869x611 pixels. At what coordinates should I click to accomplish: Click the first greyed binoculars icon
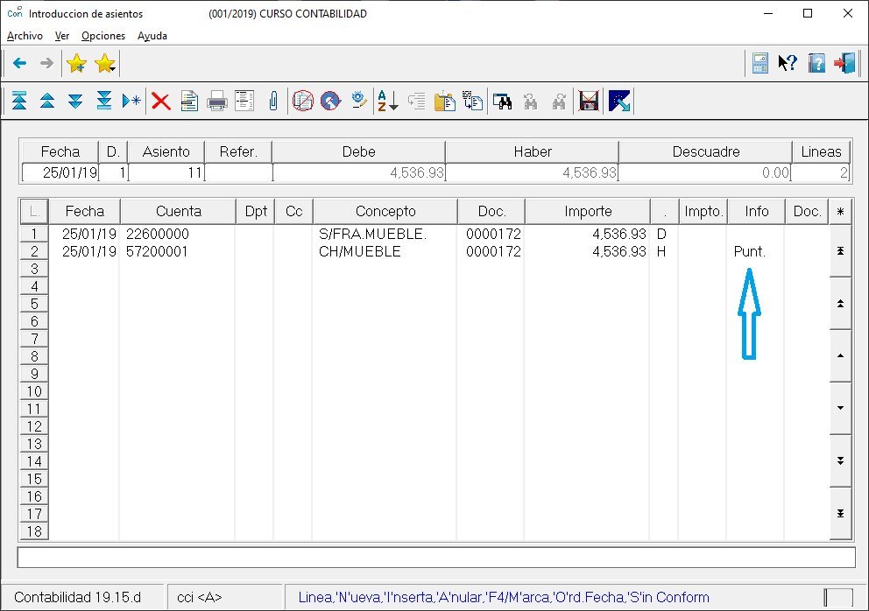[x=530, y=102]
